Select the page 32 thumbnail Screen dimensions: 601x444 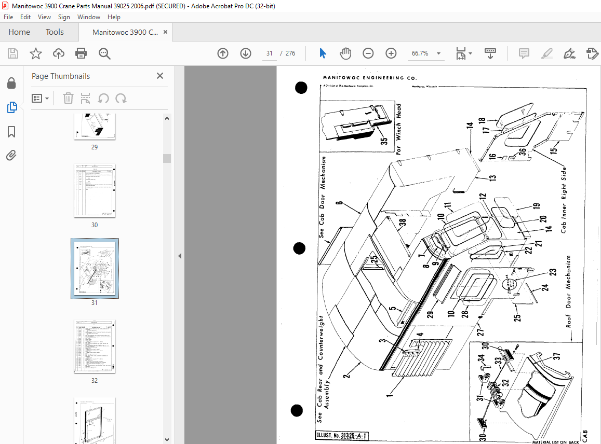click(x=95, y=346)
